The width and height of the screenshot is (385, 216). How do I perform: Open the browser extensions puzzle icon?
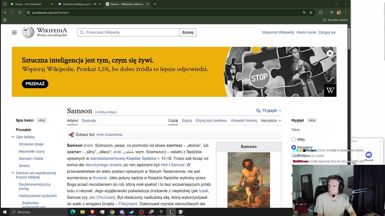pos(321,13)
